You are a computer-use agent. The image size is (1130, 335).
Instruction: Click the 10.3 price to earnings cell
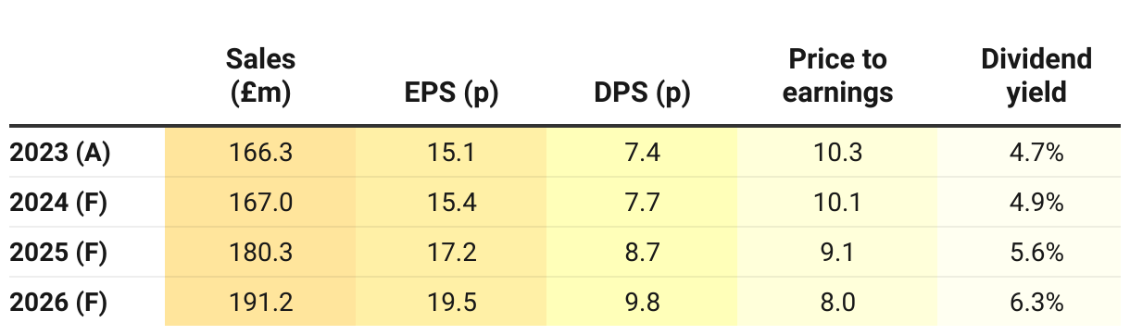837,153
